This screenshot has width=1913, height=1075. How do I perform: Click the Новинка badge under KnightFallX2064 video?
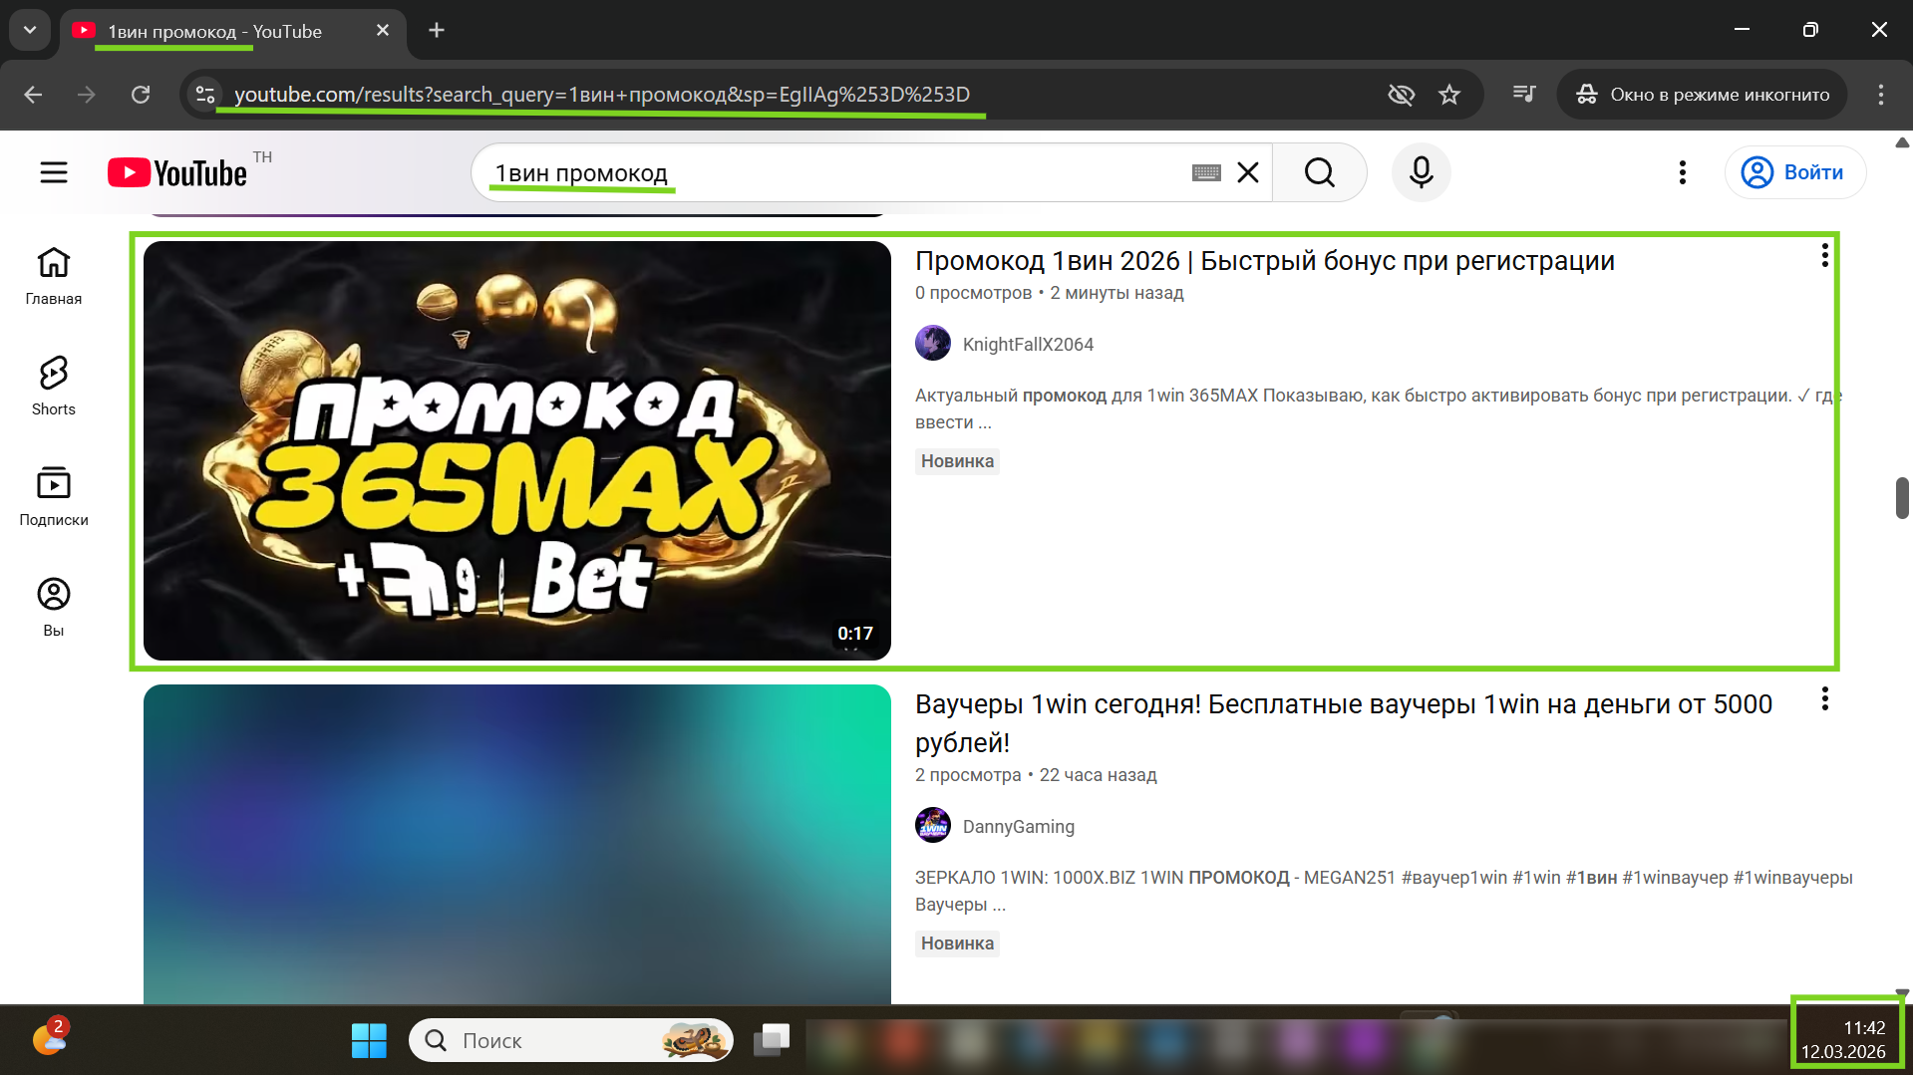pyautogui.click(x=957, y=461)
